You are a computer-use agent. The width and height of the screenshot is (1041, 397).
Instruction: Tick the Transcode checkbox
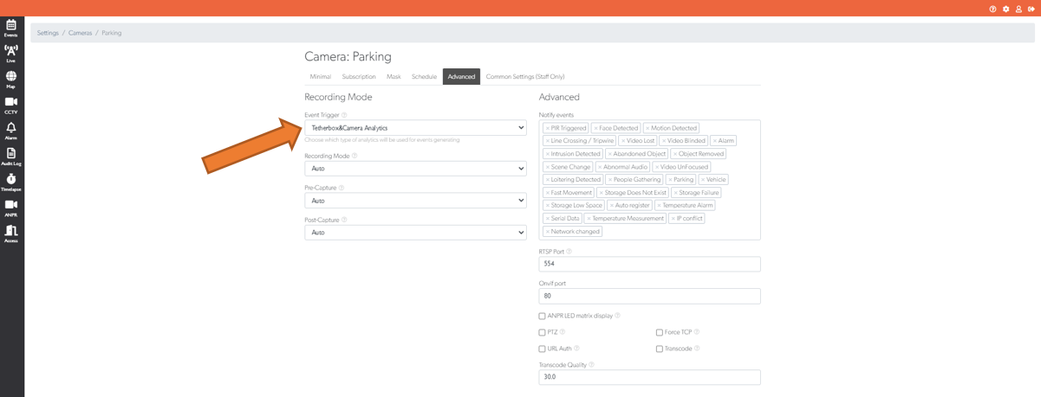coord(660,349)
